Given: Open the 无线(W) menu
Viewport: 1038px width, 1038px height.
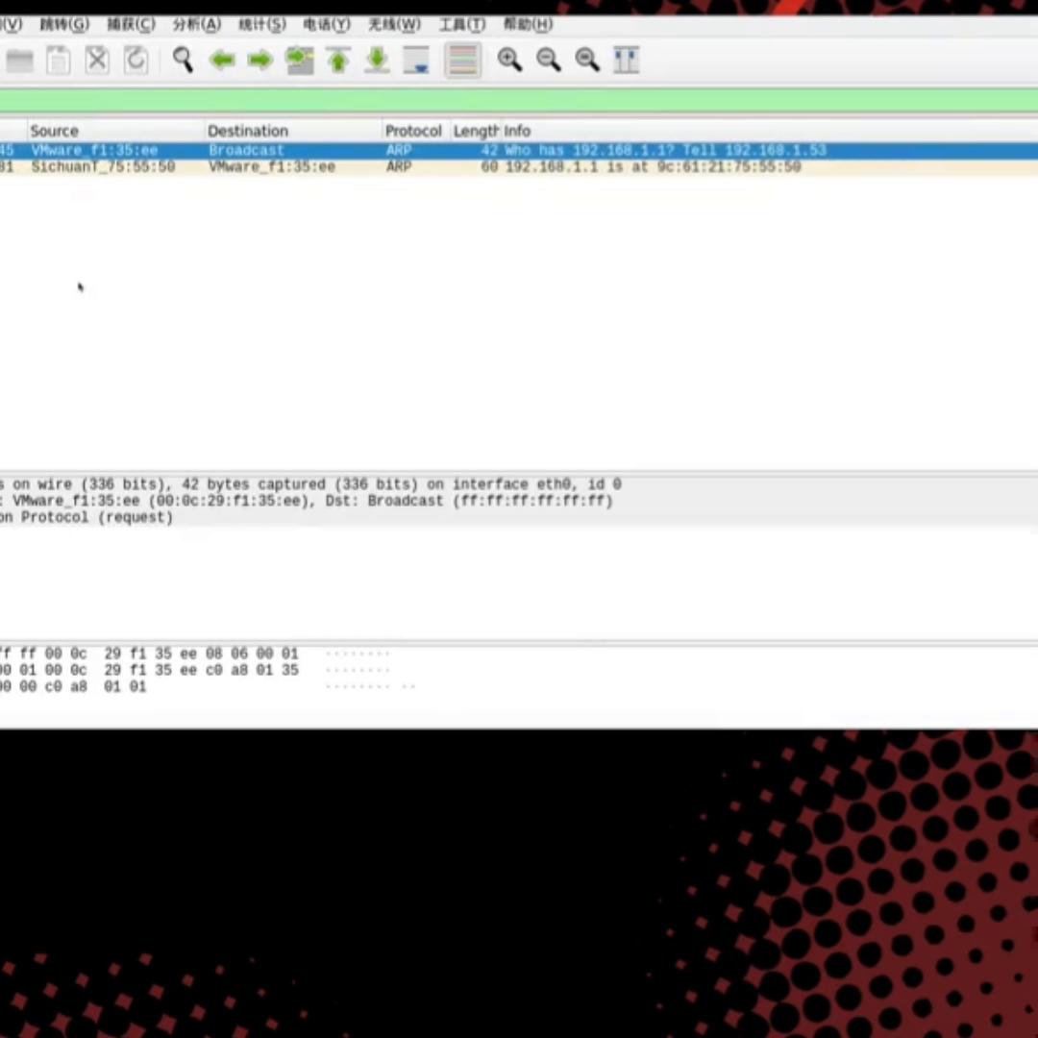Looking at the screenshot, I should click(x=394, y=24).
